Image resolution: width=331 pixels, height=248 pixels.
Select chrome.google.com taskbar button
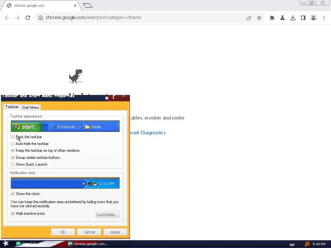point(88,244)
